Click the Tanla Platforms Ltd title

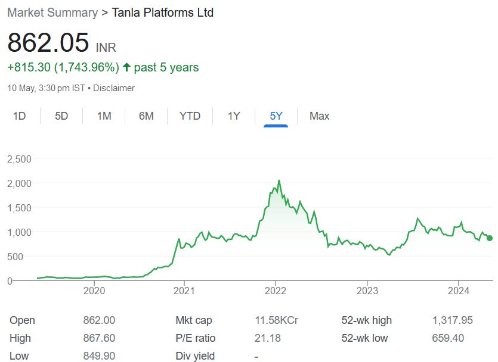[x=163, y=13]
